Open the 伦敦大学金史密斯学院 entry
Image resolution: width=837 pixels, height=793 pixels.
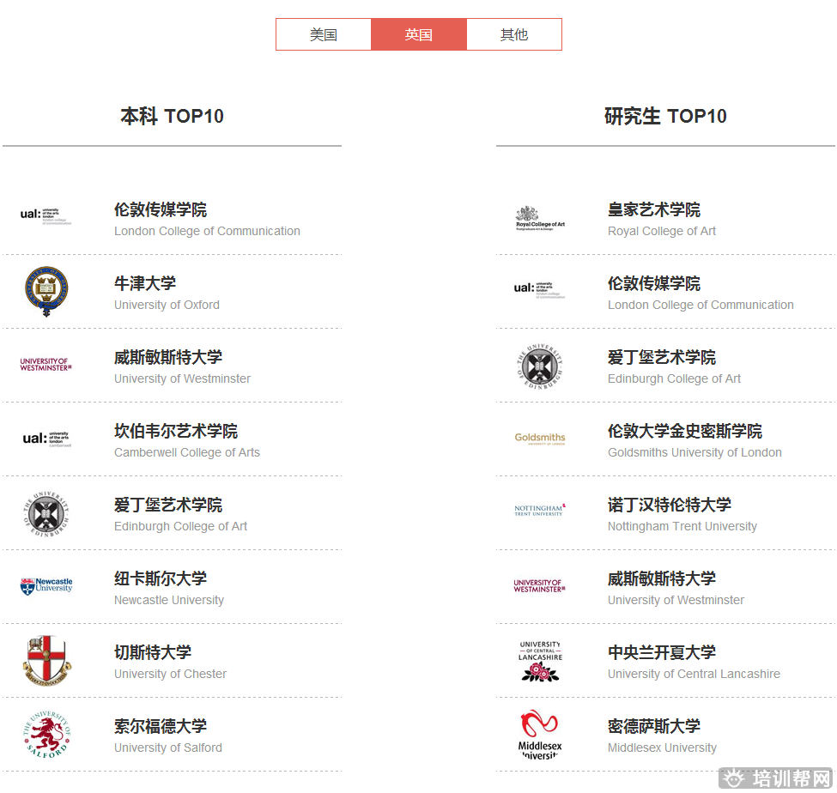[x=685, y=431]
